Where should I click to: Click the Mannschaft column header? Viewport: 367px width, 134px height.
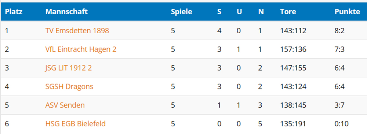click(66, 12)
